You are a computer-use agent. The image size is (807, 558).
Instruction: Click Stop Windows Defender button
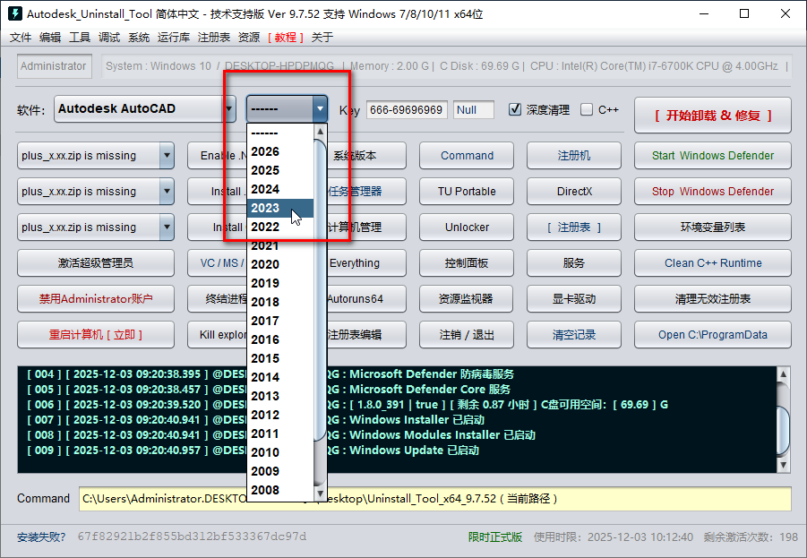(713, 192)
